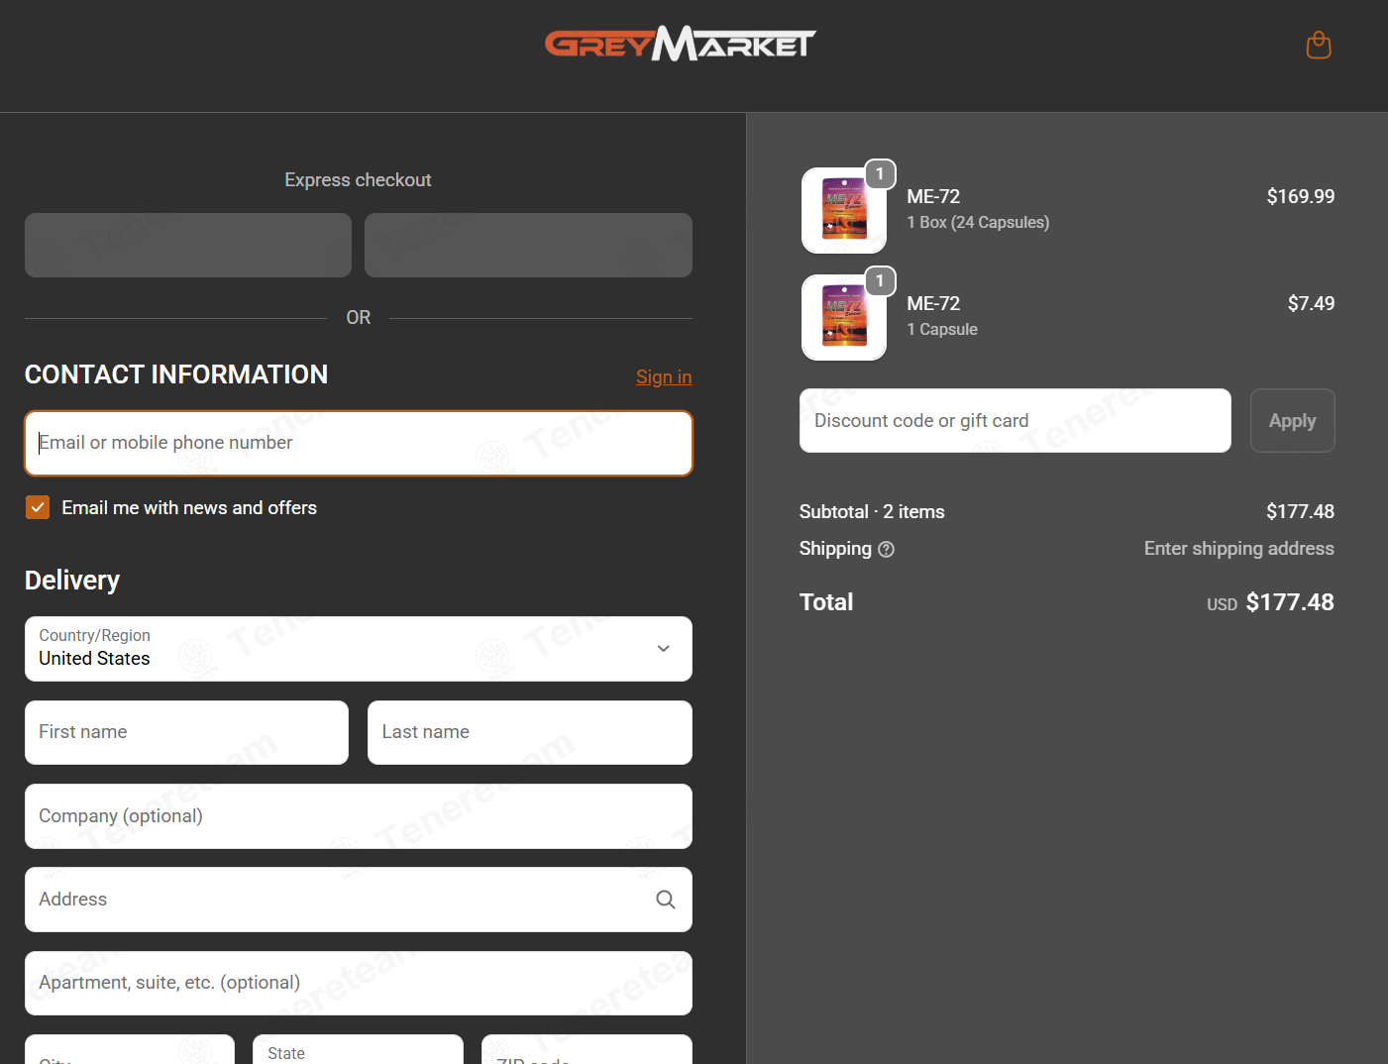1388x1064 pixels.
Task: Click the 'Delivery' heading
Action: coord(72,580)
